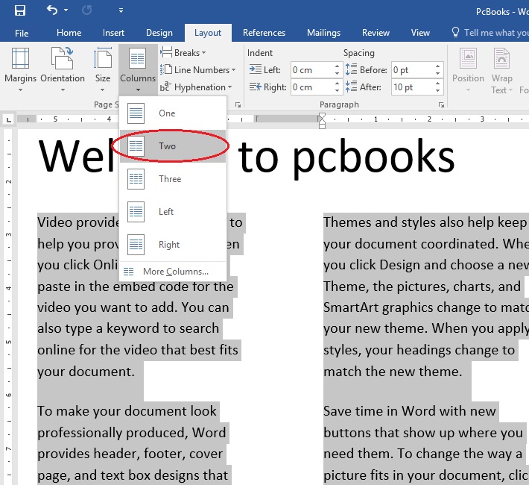Increase Spacing After with the up arrow

tap(437, 84)
